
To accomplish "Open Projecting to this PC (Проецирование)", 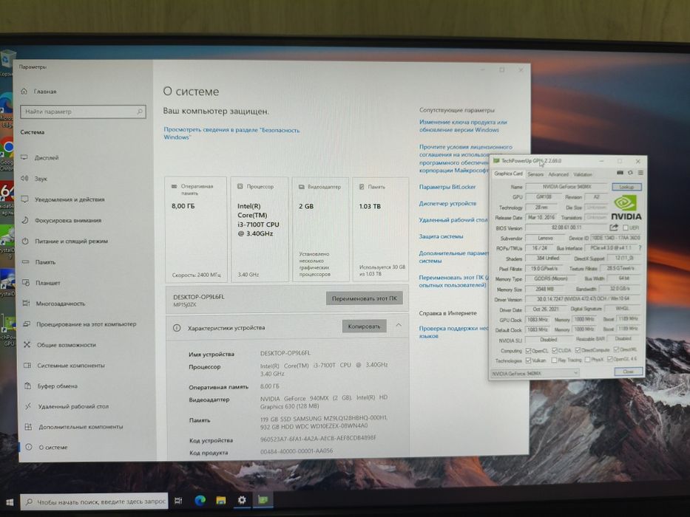I will (86, 324).
